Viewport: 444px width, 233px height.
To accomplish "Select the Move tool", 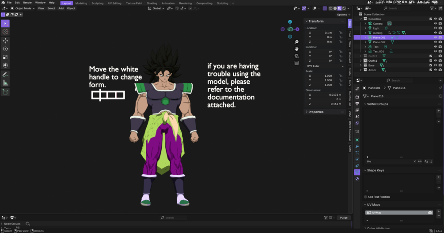I will (x=5, y=41).
